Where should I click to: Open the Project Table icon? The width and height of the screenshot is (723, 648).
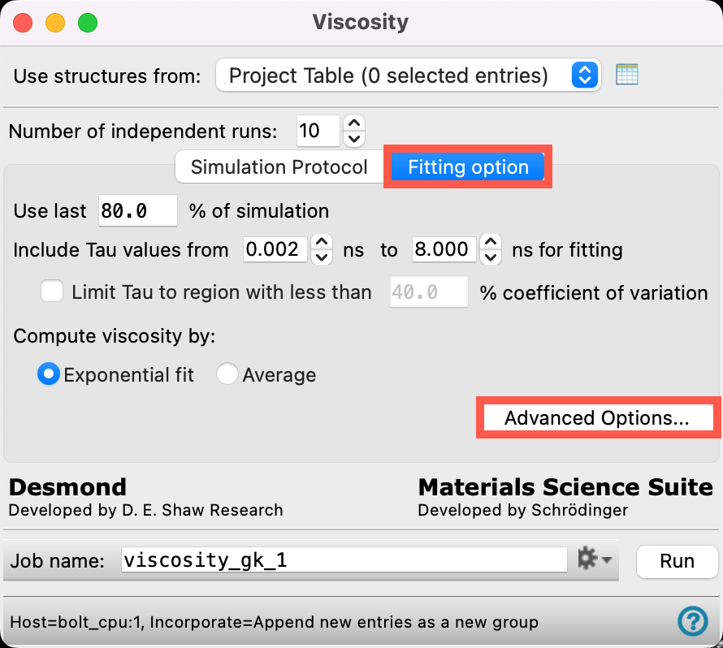click(x=626, y=75)
